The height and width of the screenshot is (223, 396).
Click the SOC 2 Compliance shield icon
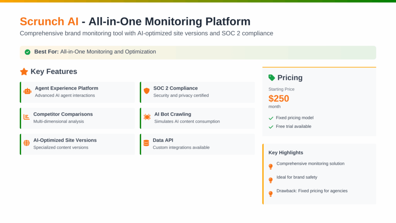coord(146,91)
